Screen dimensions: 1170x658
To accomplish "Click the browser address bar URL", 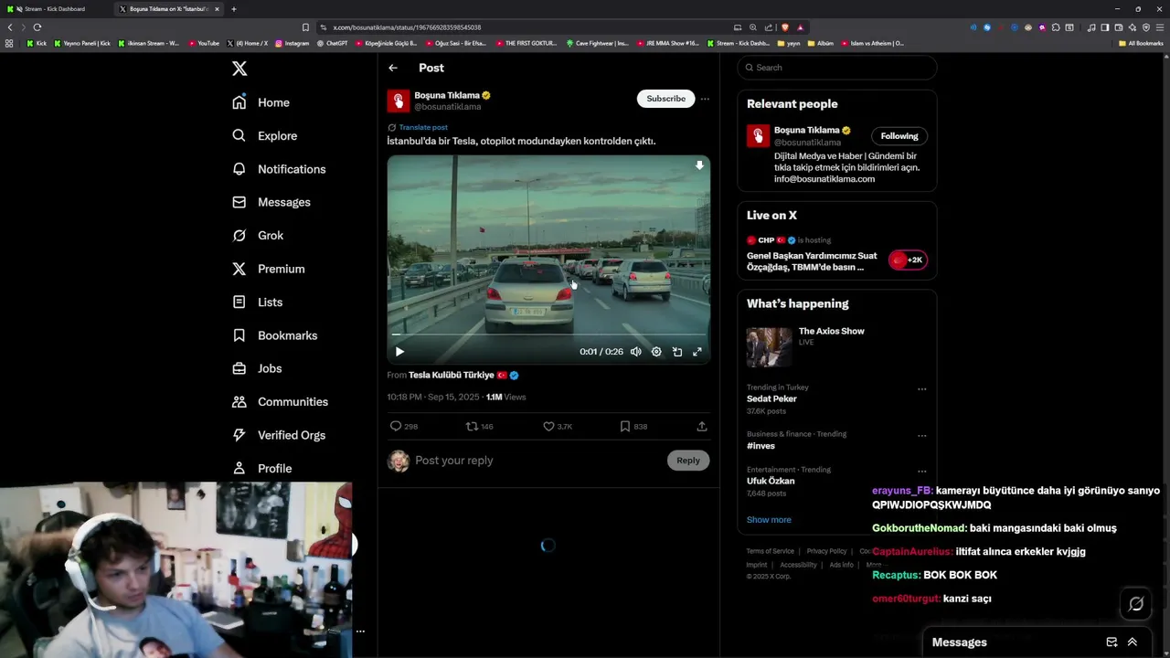I will tap(407, 27).
